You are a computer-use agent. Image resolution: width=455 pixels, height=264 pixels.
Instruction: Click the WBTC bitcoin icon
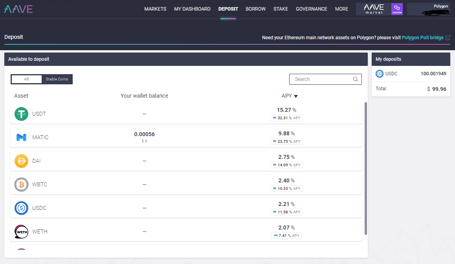(x=21, y=184)
